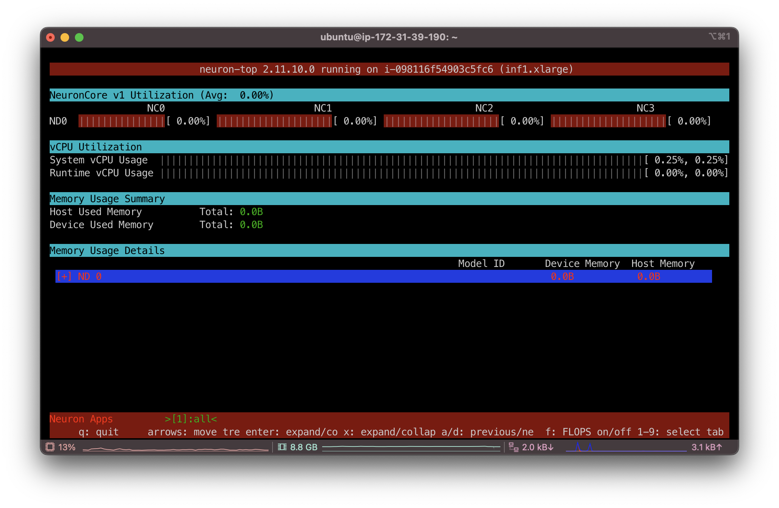This screenshot has width=779, height=508.
Task: Click the neuron-top version title banner
Action: point(389,69)
